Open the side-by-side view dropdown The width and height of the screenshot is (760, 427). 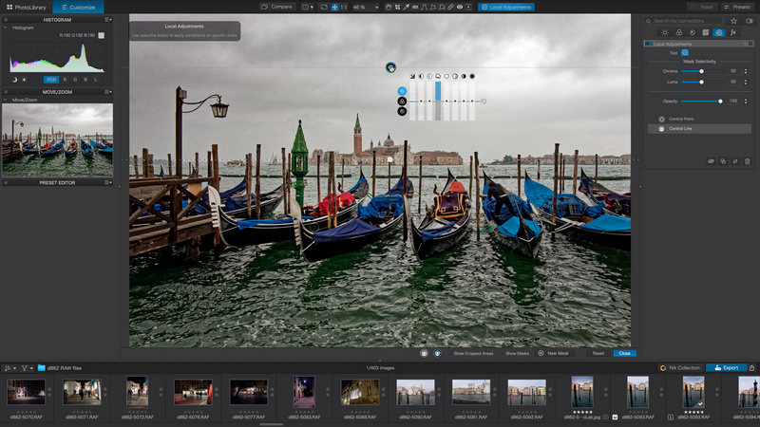click(308, 7)
